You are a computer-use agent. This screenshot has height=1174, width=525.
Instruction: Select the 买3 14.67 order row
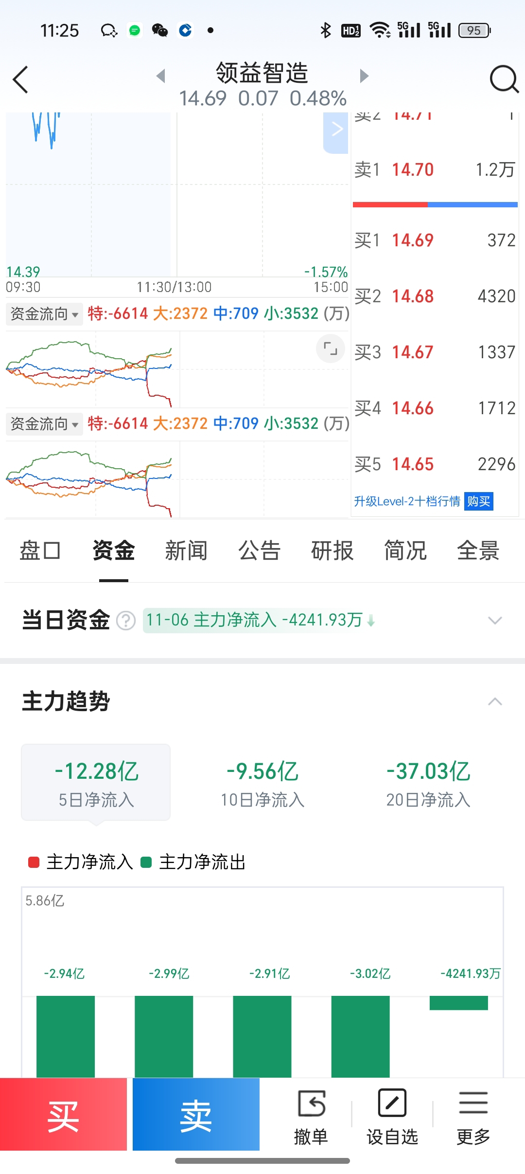[435, 352]
